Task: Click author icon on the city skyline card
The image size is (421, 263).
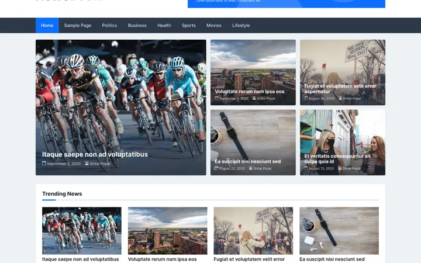Action: (x=254, y=98)
